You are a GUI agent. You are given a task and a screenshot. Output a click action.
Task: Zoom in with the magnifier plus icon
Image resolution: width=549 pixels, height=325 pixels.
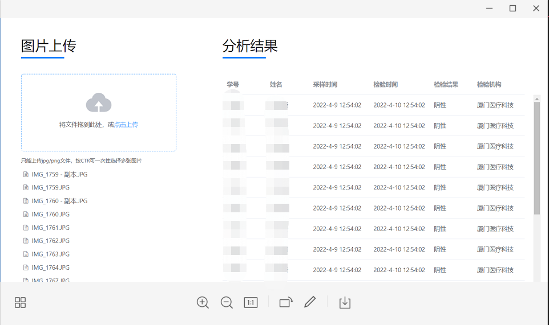coord(203,303)
